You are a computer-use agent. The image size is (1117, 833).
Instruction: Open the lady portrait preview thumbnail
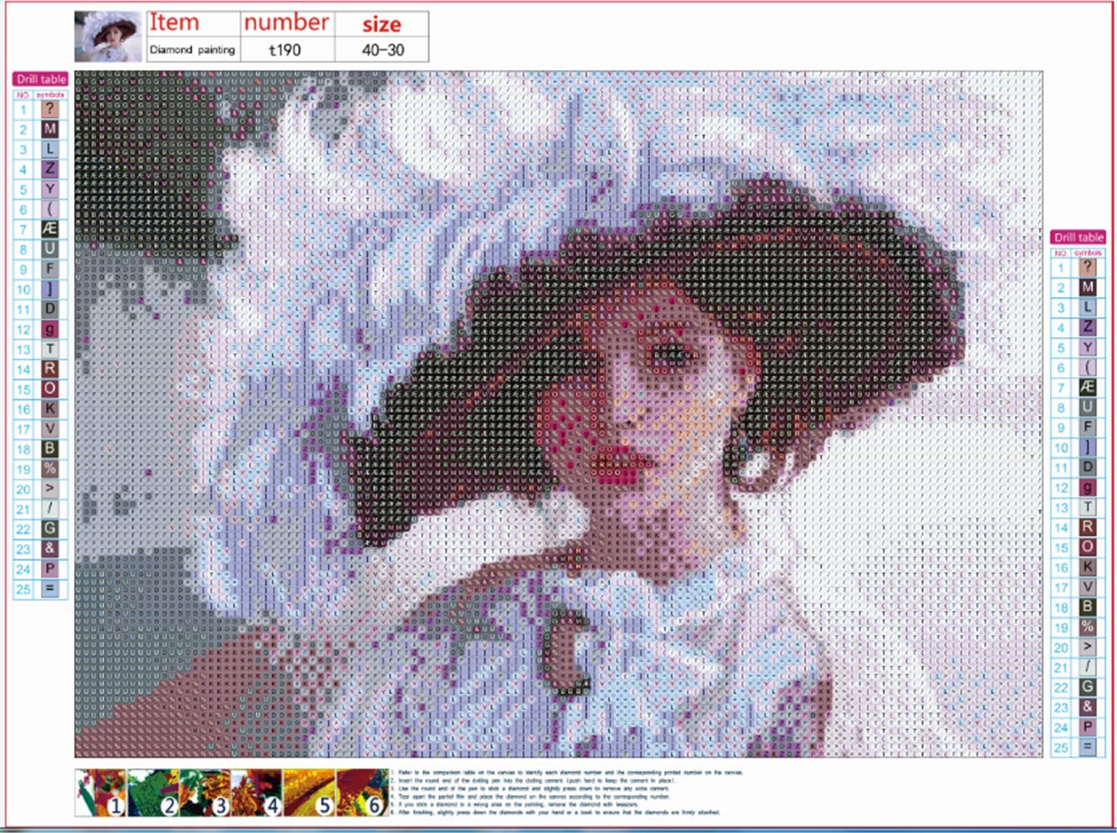click(108, 36)
